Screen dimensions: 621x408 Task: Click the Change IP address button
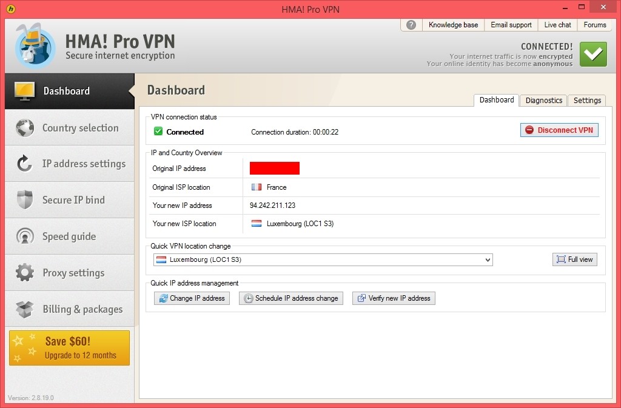pos(192,298)
